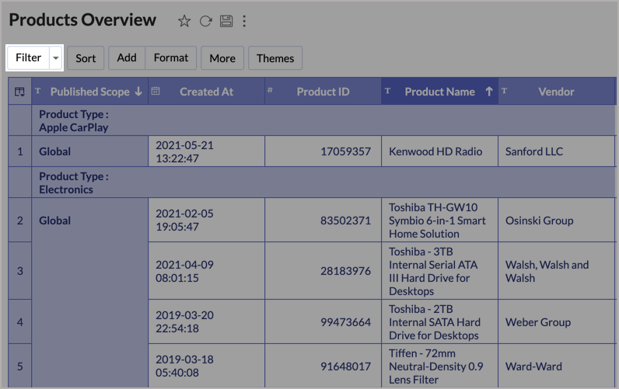Open the More menu
This screenshot has width=619, height=389.
222,58
